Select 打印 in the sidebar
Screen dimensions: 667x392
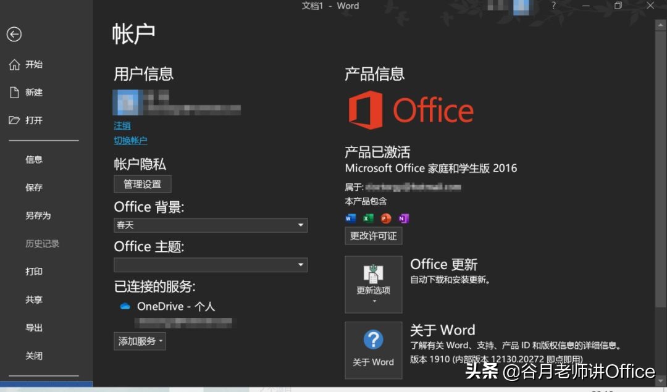(x=33, y=271)
